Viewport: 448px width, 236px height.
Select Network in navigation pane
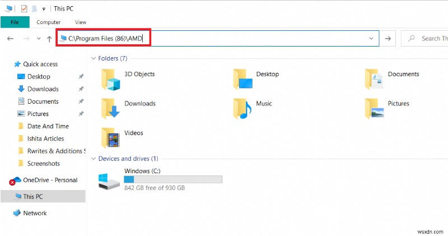tap(35, 213)
